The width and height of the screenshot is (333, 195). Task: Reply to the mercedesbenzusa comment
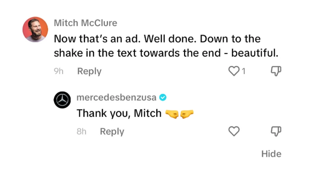[112, 131]
